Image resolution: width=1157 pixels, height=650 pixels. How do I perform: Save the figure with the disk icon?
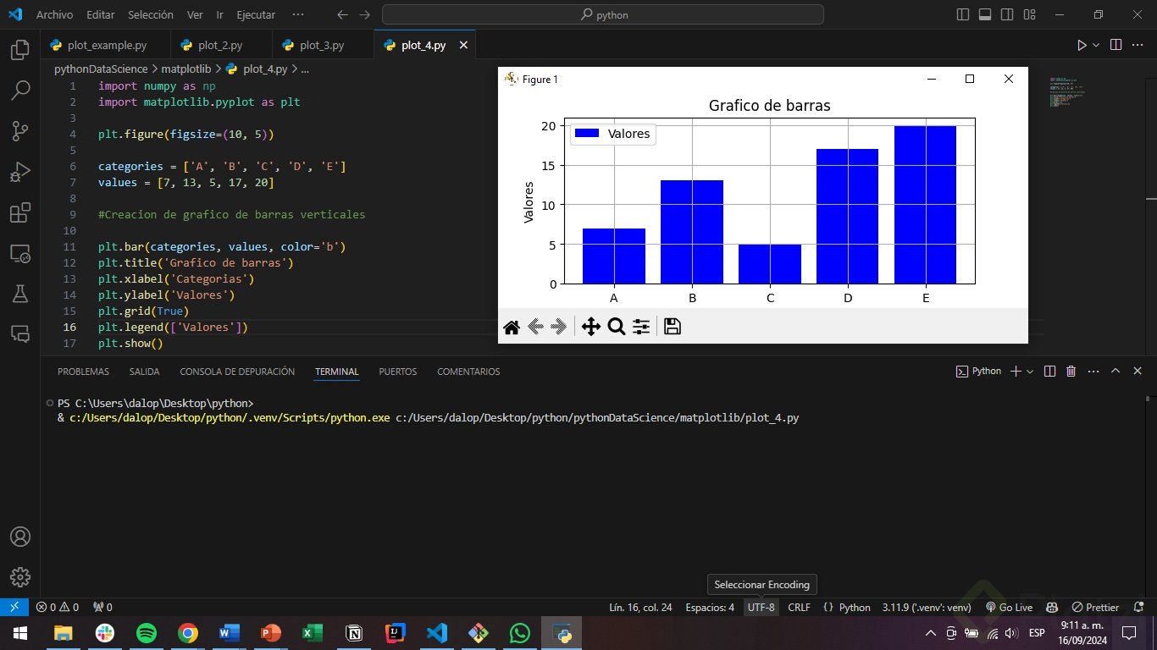click(673, 327)
